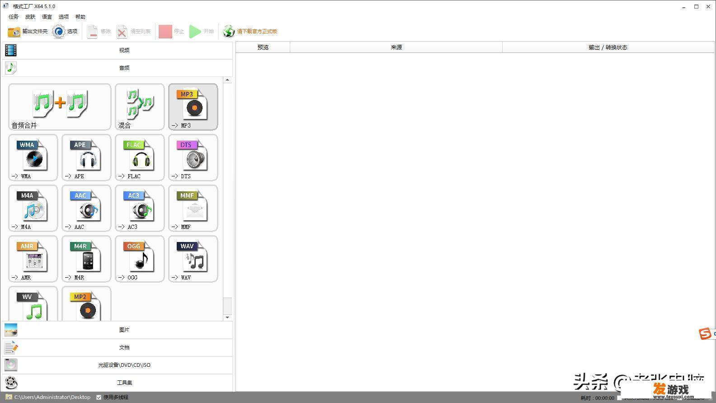Open the 语言 language menu
Viewport: 716px width, 403px height.
(47, 17)
